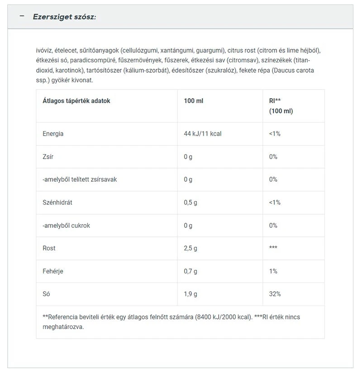Select the Fehérje row label
Viewport: 362px width, 372px height.
click(x=52, y=271)
